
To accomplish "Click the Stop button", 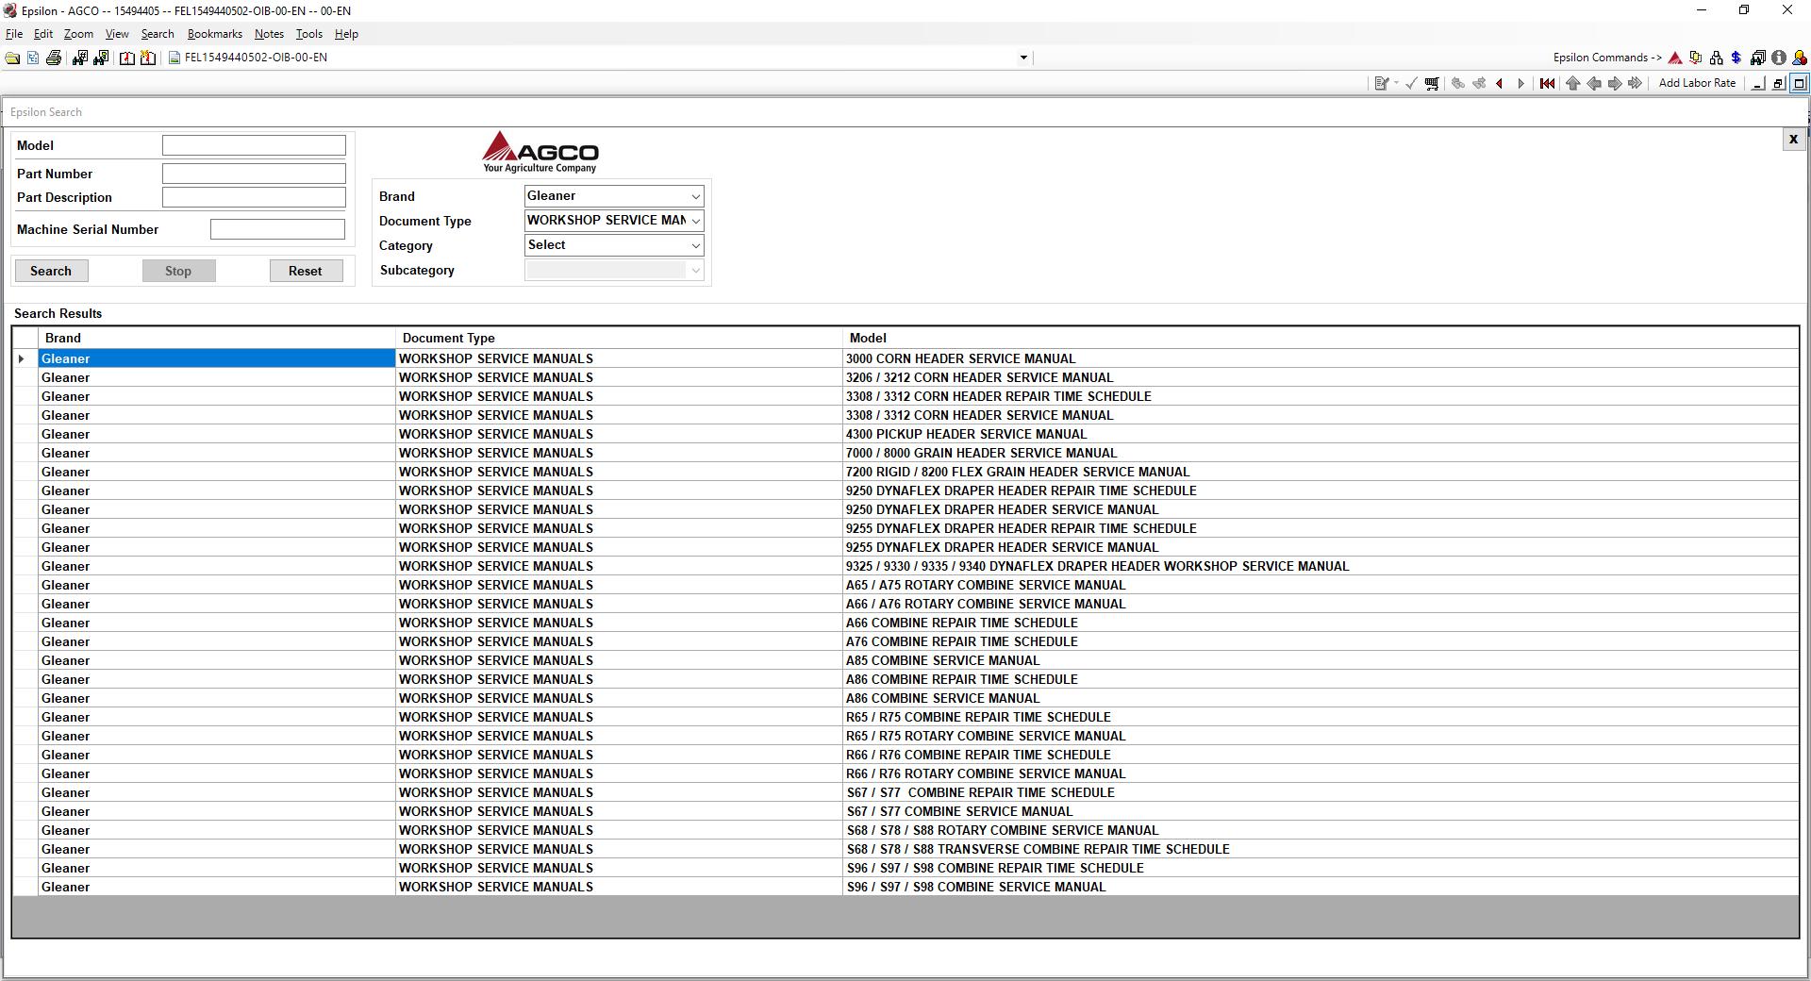I will [178, 271].
